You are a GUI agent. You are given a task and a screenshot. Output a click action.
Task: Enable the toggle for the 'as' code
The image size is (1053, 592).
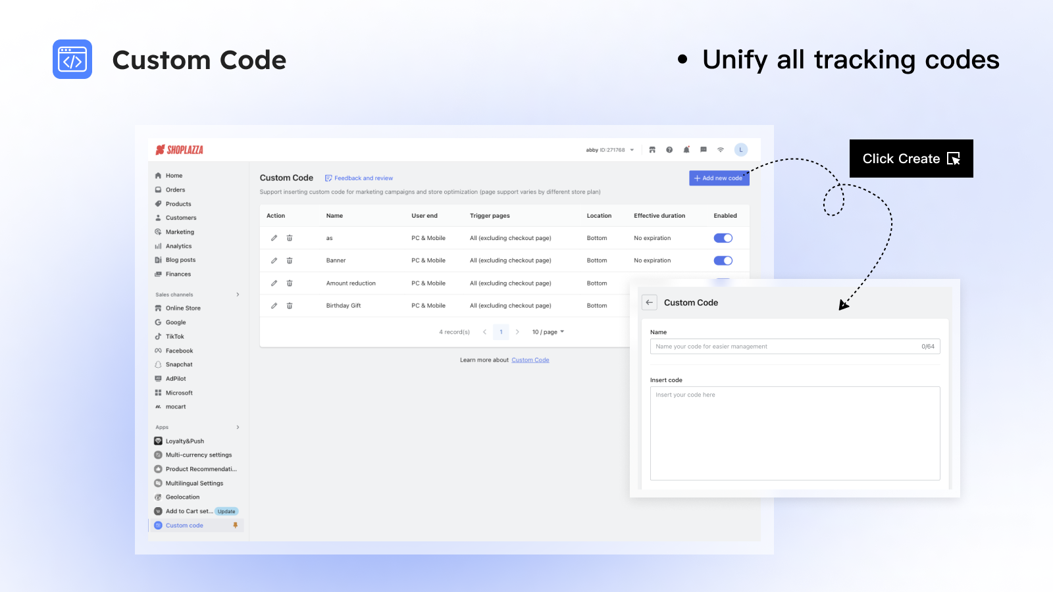tap(723, 237)
